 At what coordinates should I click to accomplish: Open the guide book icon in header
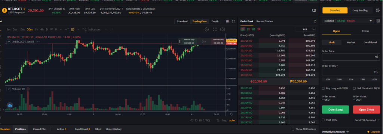pos(314,10)
